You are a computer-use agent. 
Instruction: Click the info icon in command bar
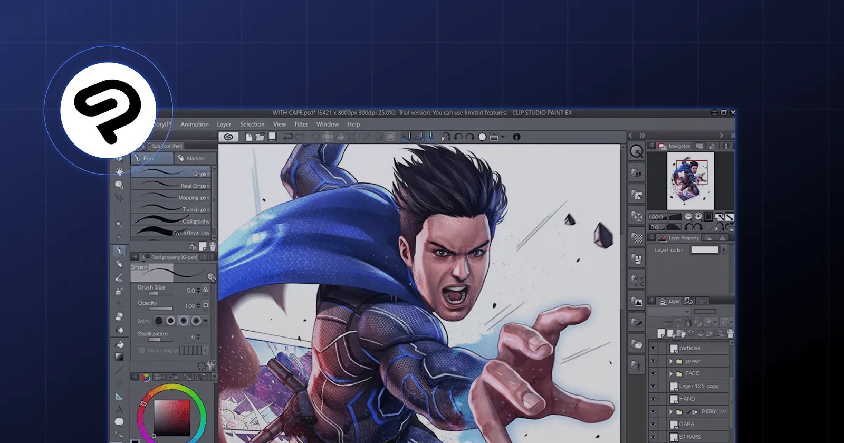pyautogui.click(x=516, y=137)
